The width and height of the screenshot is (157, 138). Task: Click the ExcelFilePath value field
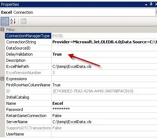coord(104,66)
